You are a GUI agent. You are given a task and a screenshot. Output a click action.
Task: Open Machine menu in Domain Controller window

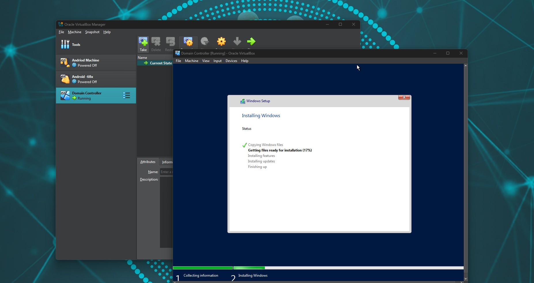pyautogui.click(x=192, y=61)
